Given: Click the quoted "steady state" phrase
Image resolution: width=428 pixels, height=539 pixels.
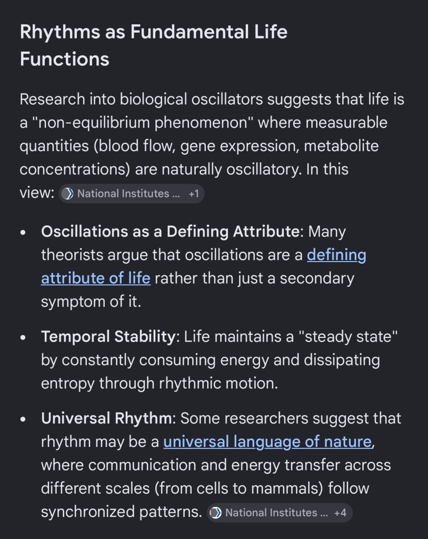Looking at the screenshot, I should (x=347, y=337).
